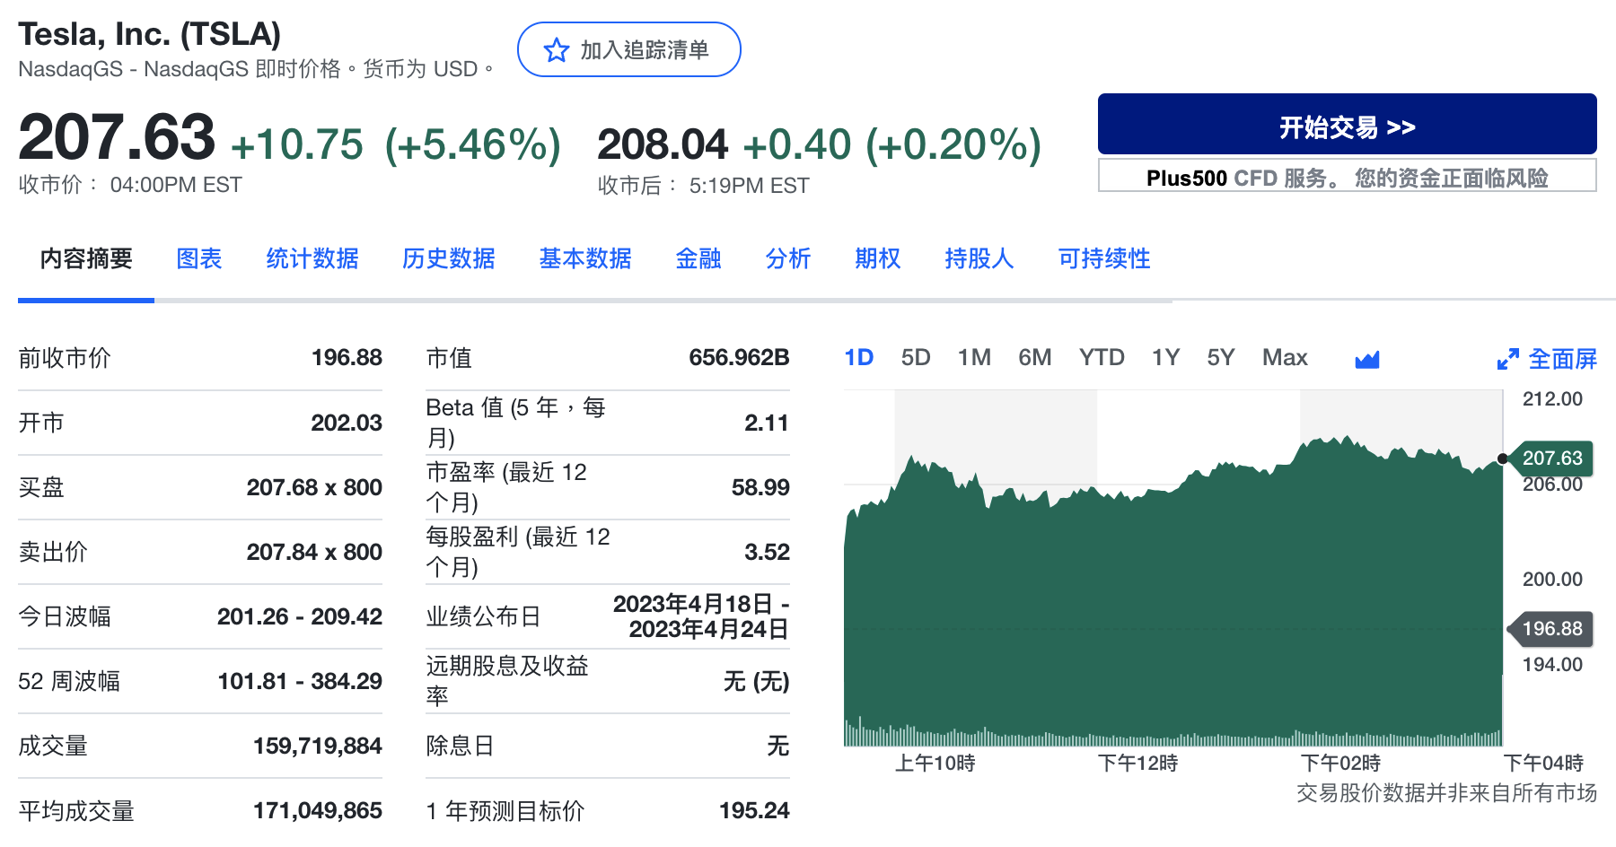This screenshot has height=847, width=1616.
Task: Select the 期权 tab
Action: pos(878,258)
